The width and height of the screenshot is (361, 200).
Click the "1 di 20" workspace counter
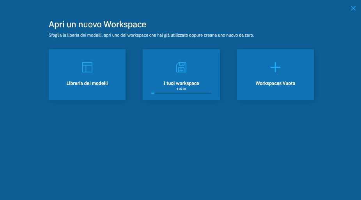point(181,89)
